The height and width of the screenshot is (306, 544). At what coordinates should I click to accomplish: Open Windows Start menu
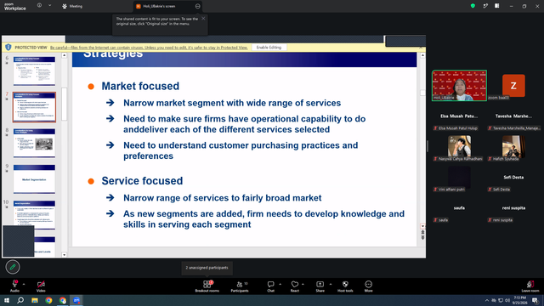7,300
